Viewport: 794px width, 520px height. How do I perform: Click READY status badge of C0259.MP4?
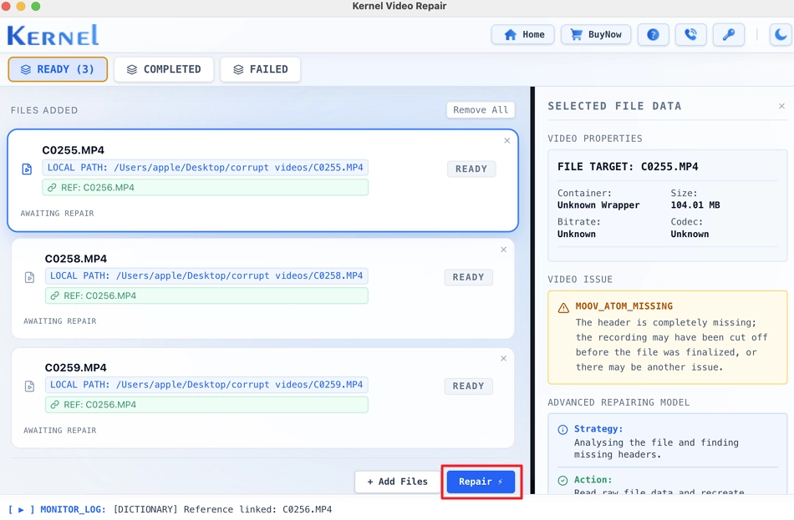pyautogui.click(x=468, y=386)
